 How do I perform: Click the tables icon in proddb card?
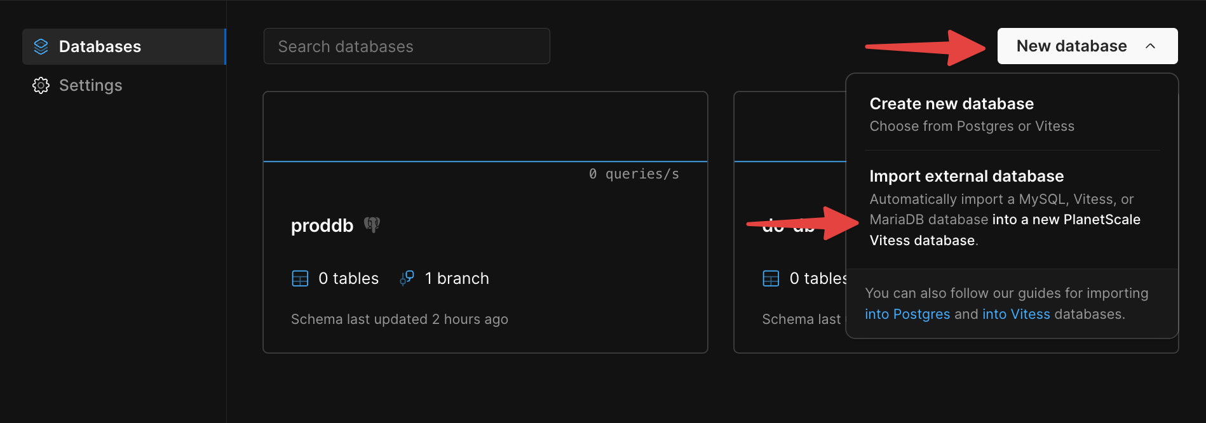(300, 279)
